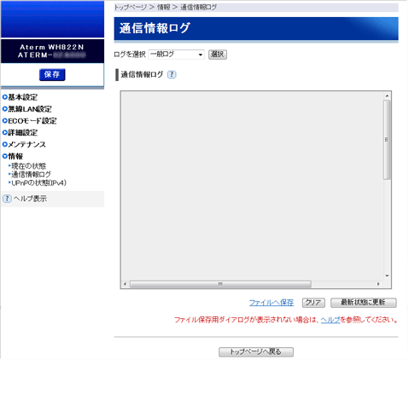Viewport: 409px width, 394px height.
Task: Open 現在の状態 page
Action: click(x=28, y=165)
